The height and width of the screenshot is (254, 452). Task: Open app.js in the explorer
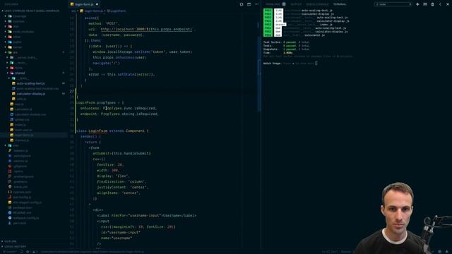[x=19, y=104]
